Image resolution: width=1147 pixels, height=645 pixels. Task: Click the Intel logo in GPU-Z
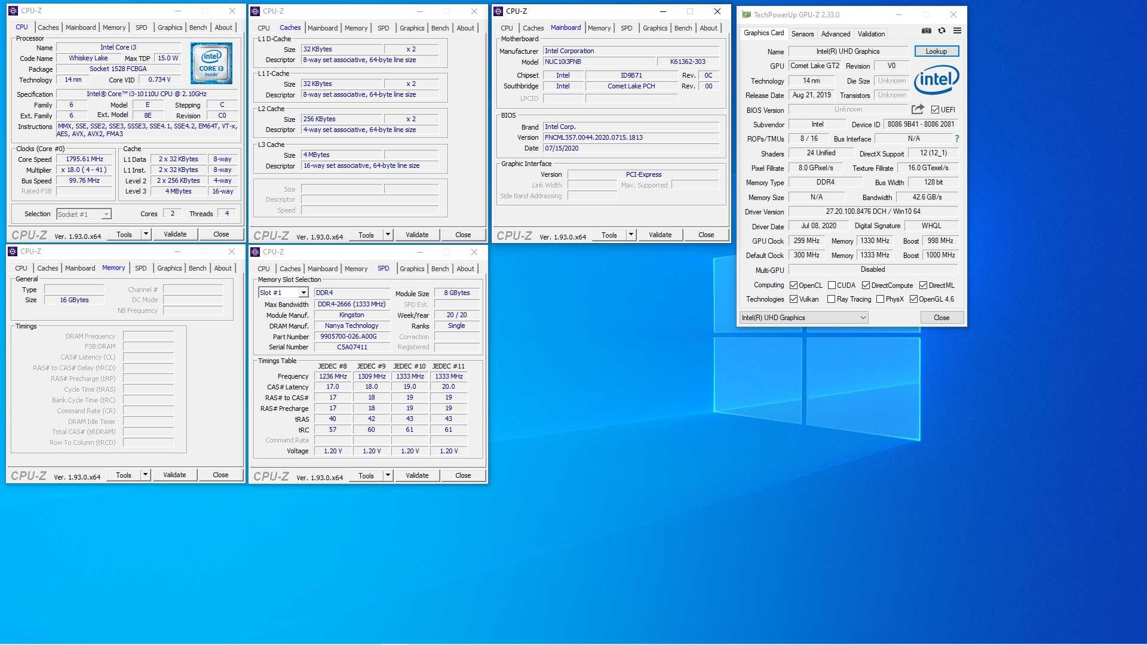point(936,79)
